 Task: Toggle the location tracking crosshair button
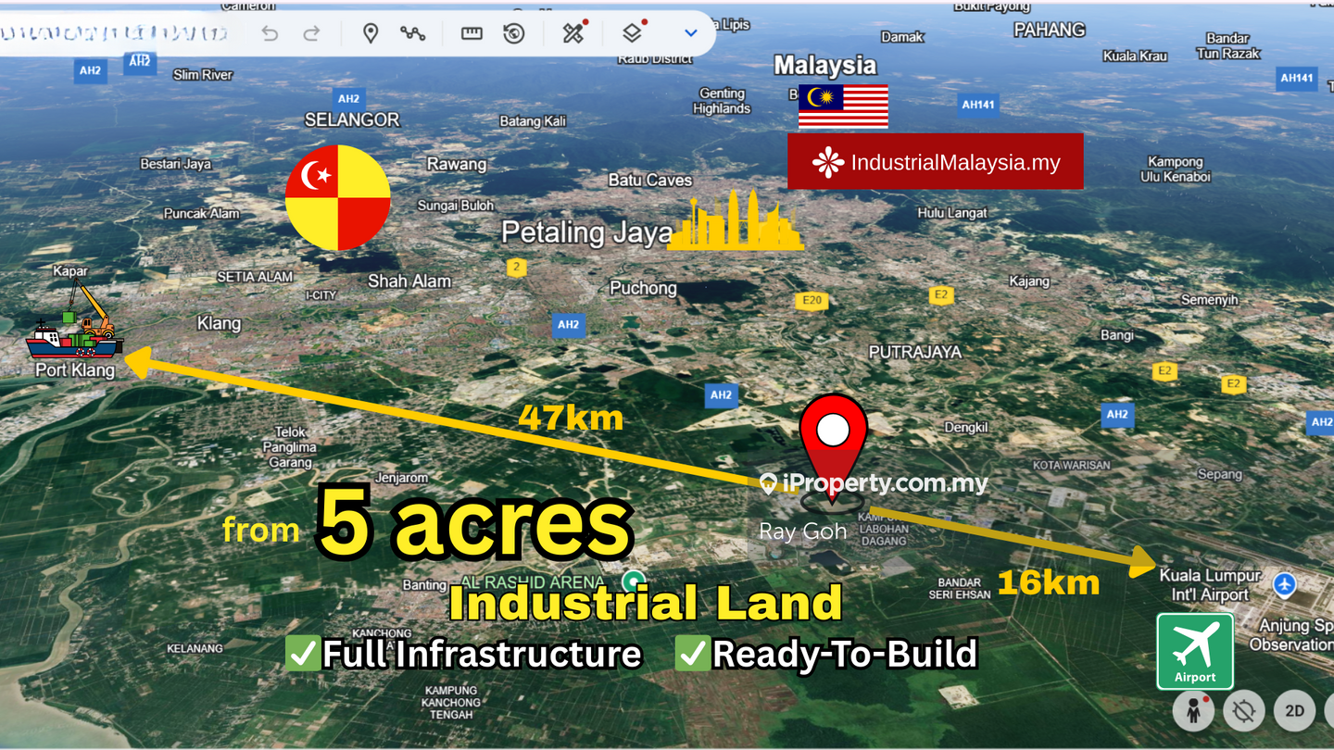[x=1243, y=711]
